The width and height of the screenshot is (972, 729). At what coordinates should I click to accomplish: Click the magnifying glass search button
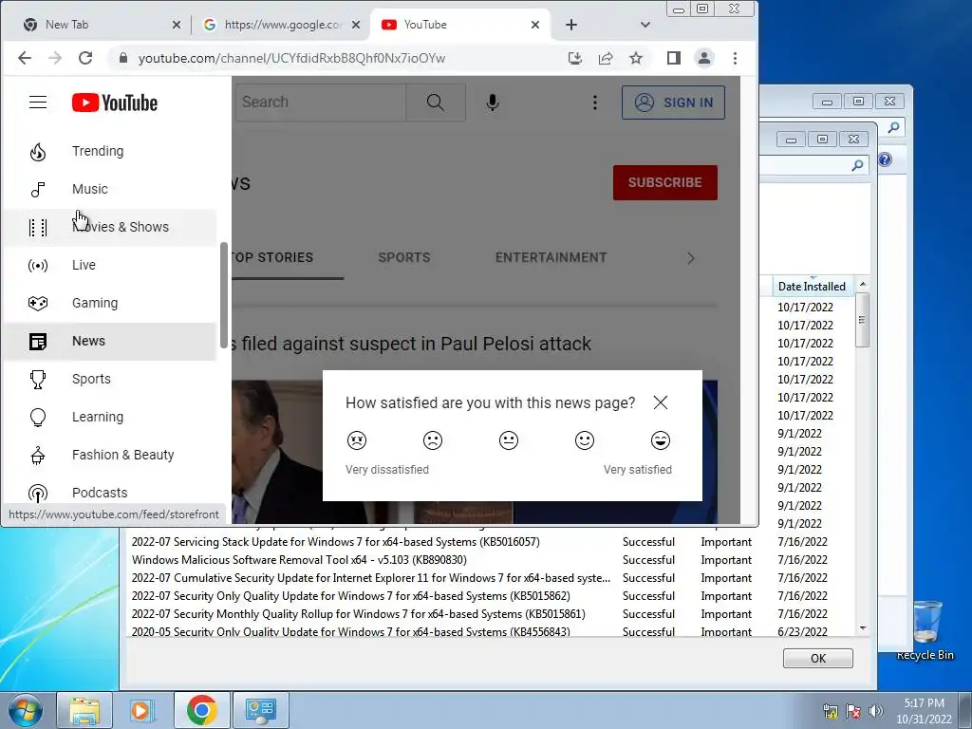tap(435, 103)
